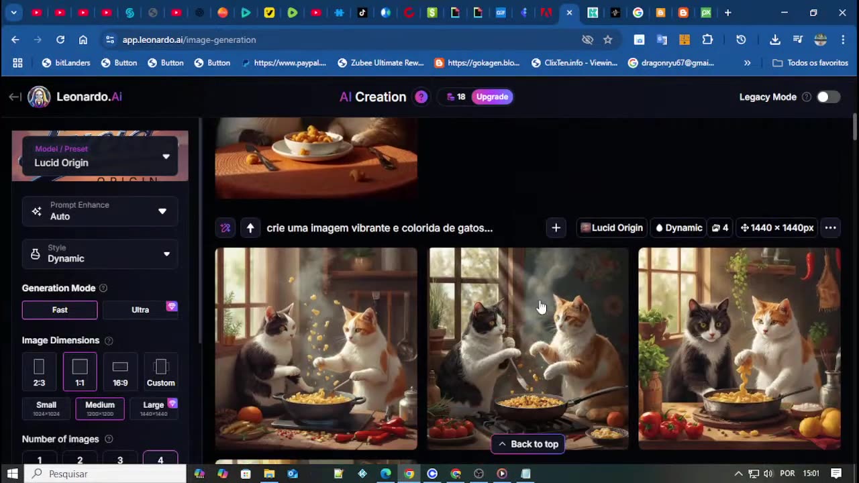Screen dimensions: 859x483
Task: Click the taskbar volume icon
Action: tap(768, 474)
